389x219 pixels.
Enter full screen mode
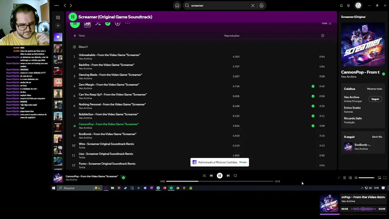tap(385, 178)
